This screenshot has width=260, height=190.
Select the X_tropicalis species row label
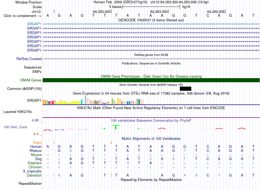click(x=32, y=171)
